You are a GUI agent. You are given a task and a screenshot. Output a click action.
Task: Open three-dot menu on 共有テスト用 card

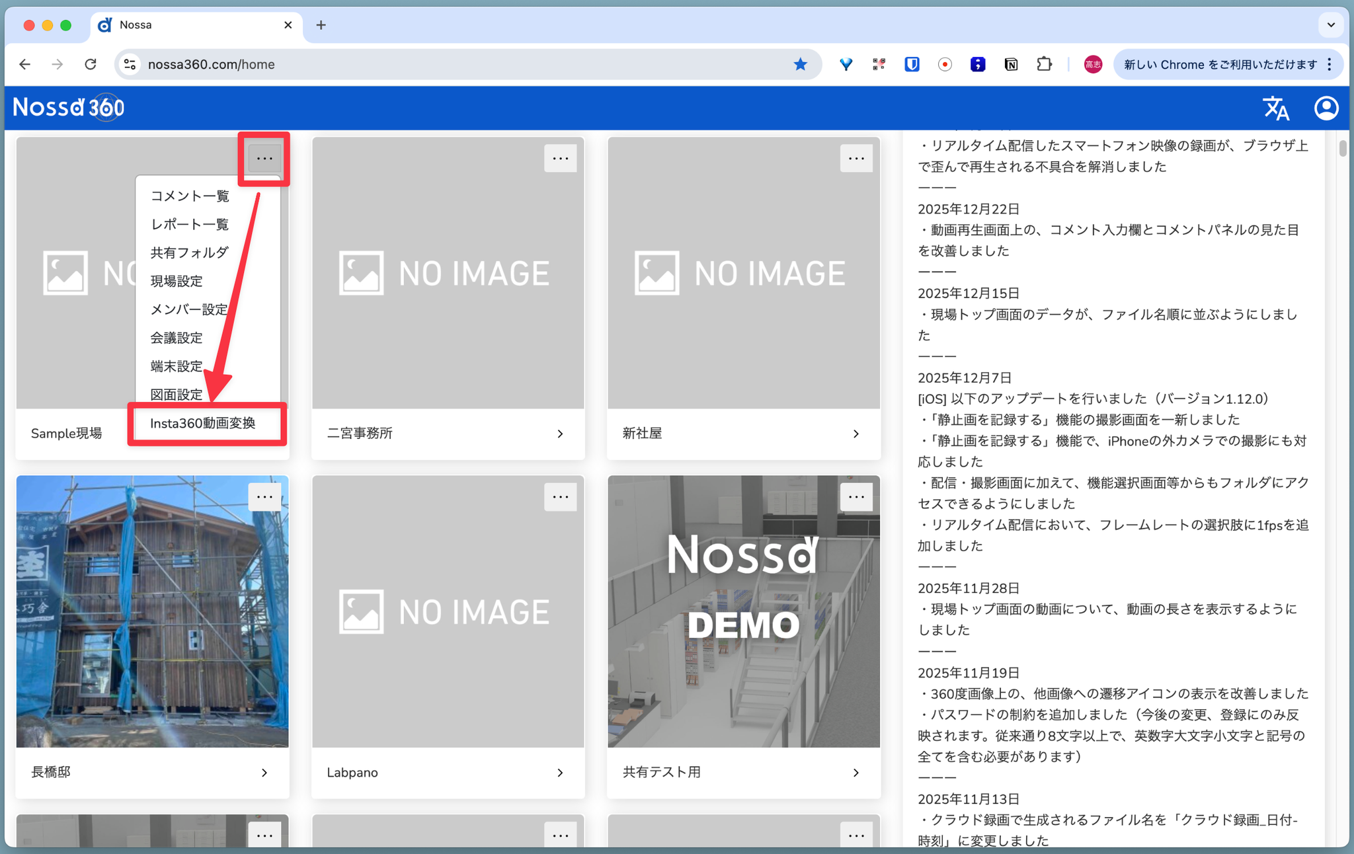856,497
